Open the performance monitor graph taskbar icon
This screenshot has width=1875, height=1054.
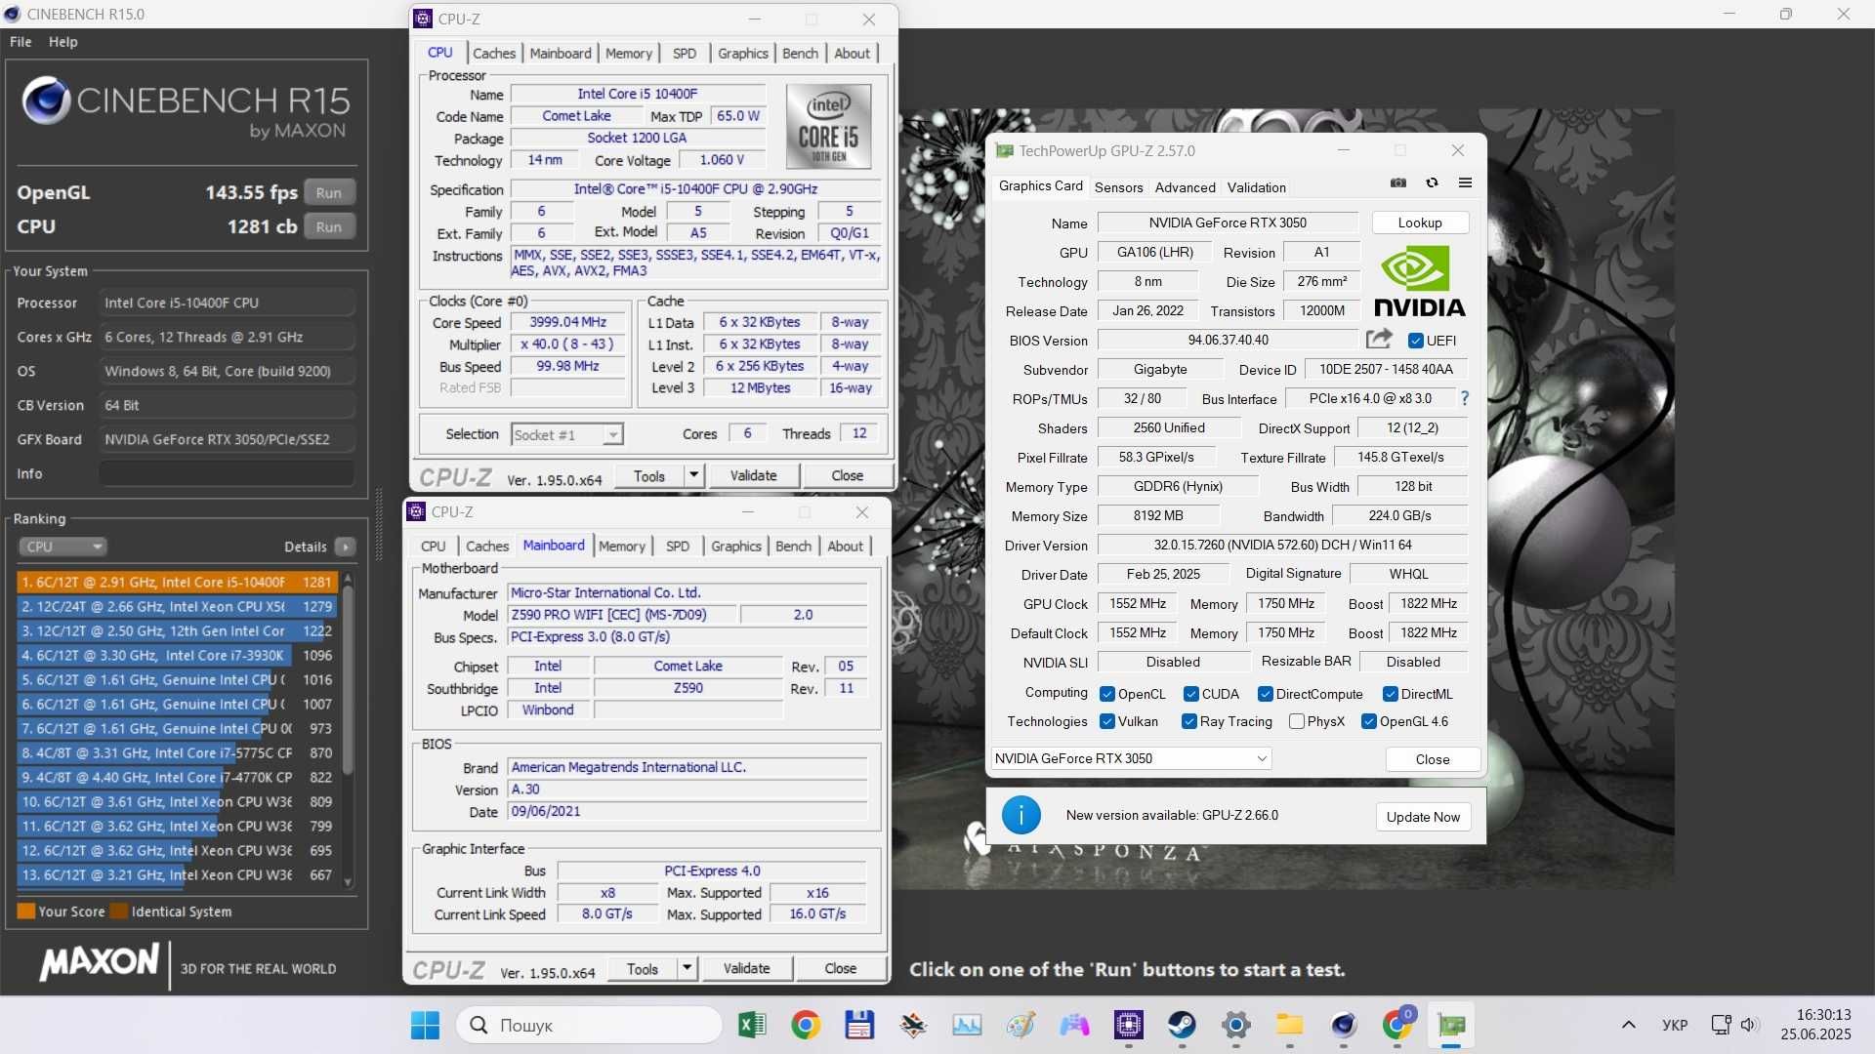pyautogui.click(x=967, y=1025)
